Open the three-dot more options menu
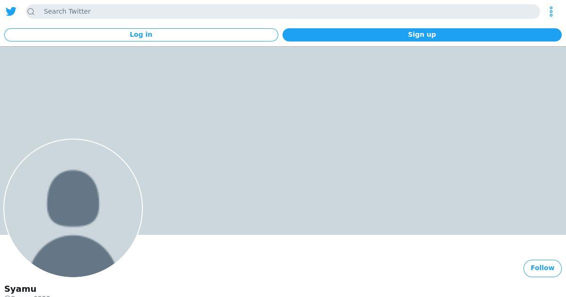This screenshot has height=297, width=566. pos(551,11)
